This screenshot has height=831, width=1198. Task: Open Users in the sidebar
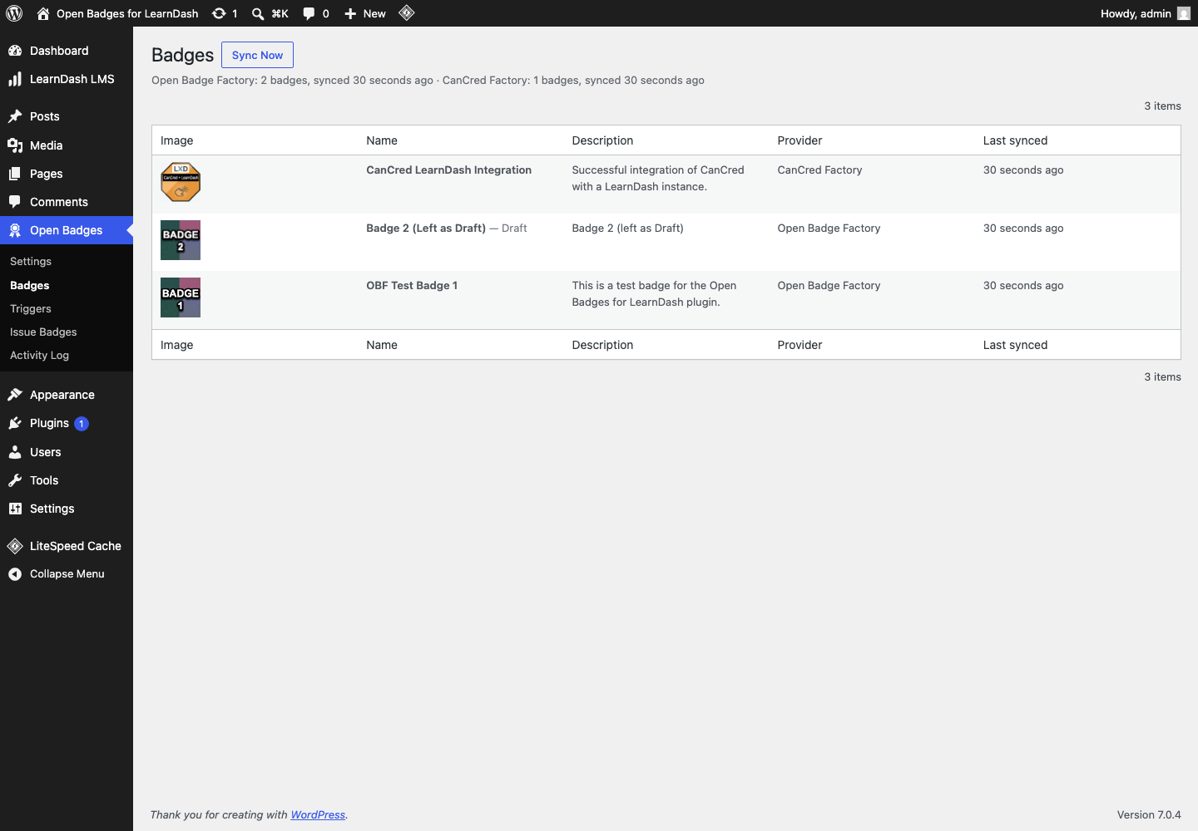(x=67, y=452)
